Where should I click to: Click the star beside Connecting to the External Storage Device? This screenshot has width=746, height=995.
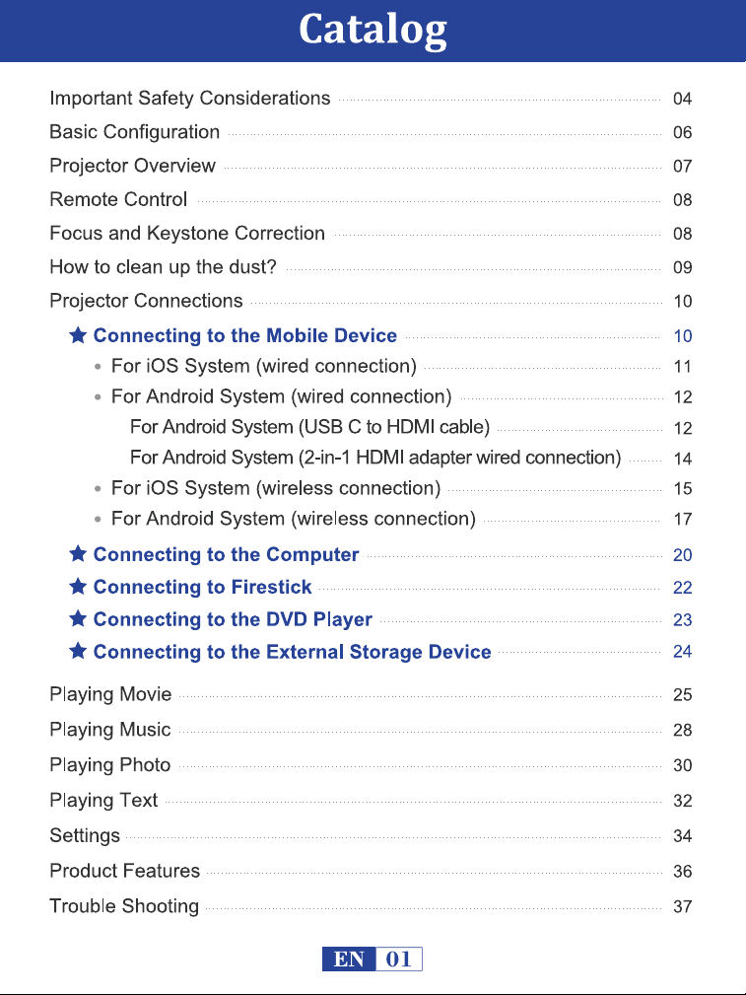(x=78, y=651)
